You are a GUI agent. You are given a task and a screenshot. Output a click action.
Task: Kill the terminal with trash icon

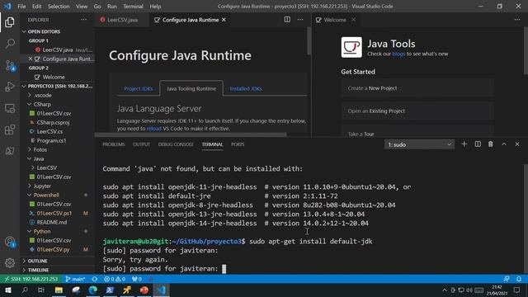coord(491,144)
